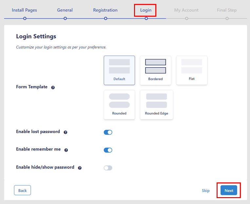
Task: Open the General step tab
Action: click(65, 10)
